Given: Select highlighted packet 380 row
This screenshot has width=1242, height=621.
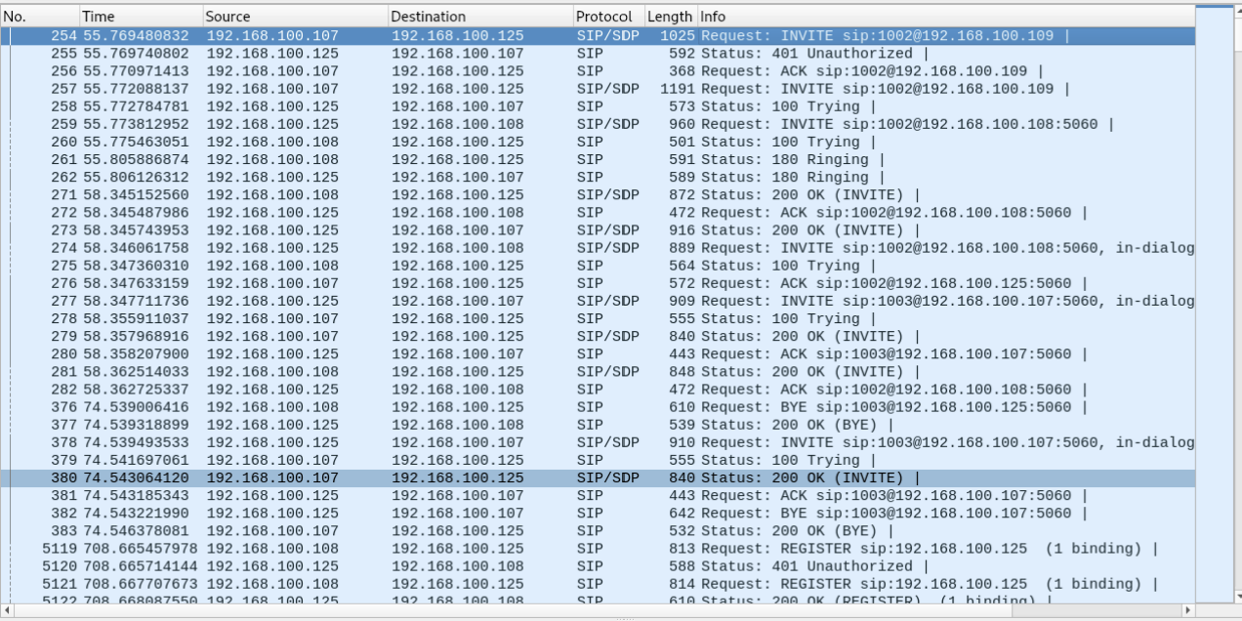Looking at the screenshot, I should click(586, 478).
